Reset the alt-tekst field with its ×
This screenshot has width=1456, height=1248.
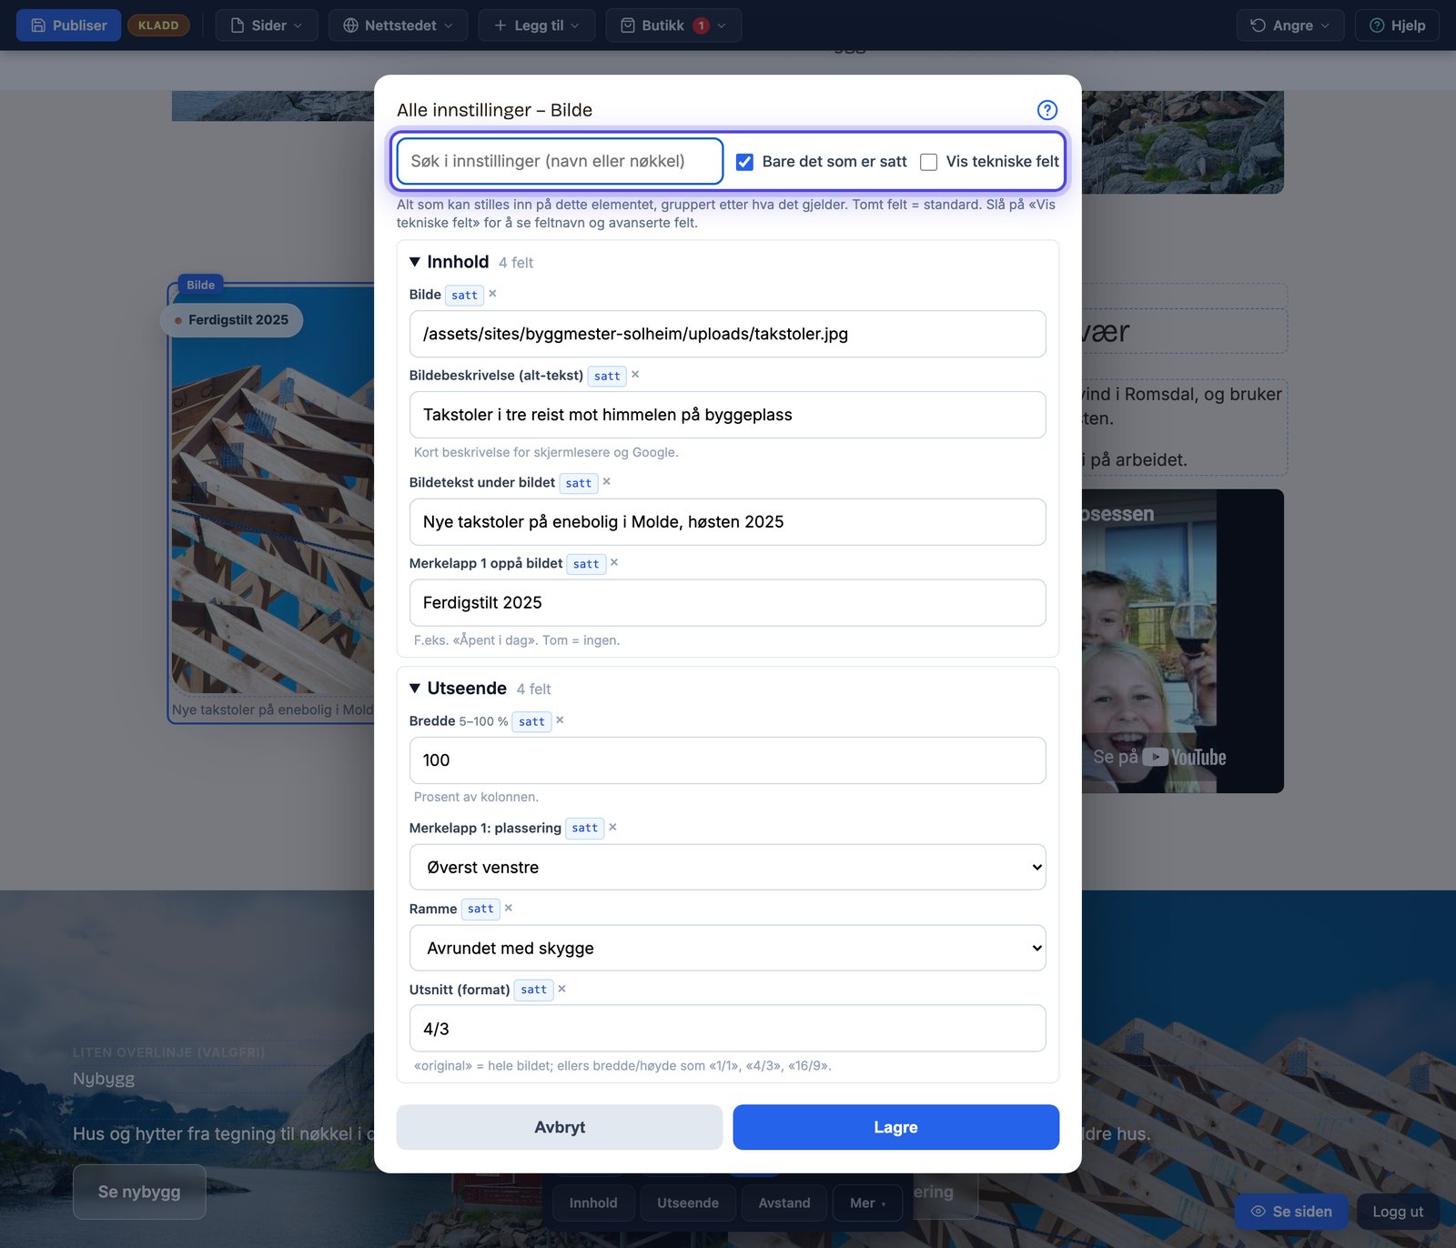pos(635,375)
